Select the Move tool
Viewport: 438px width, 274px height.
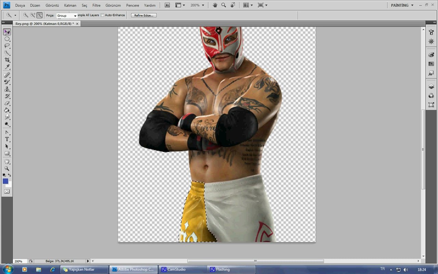tap(7, 32)
